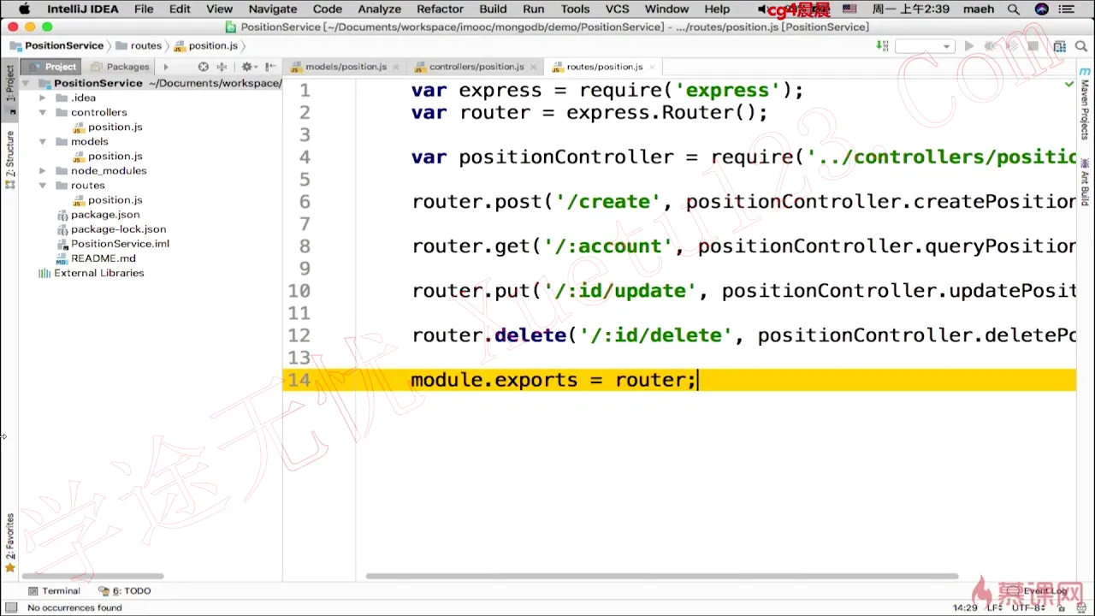1095x616 pixels.
Task: Open the run configuration dropdown
Action: 925,46
